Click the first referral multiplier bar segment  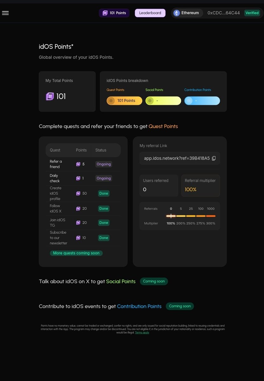click(x=171, y=216)
